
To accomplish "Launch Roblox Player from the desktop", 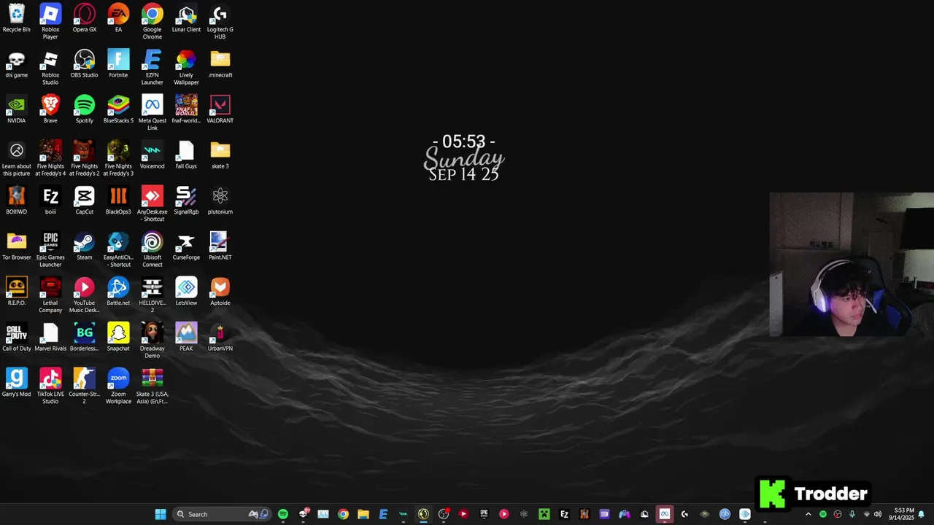I will 50,22.
